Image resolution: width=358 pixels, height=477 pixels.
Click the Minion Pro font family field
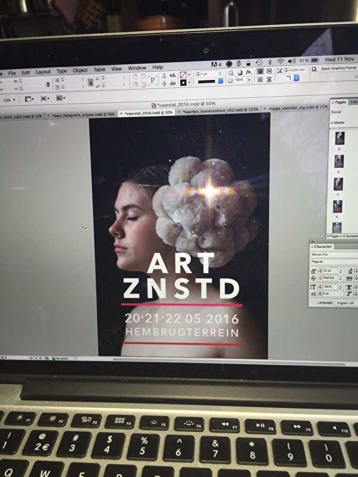coord(334,255)
